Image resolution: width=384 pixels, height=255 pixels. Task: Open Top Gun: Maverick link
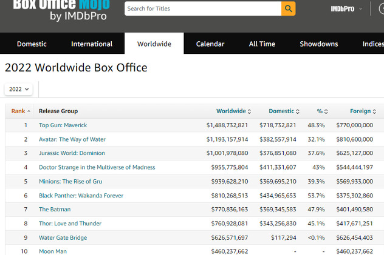(x=63, y=125)
